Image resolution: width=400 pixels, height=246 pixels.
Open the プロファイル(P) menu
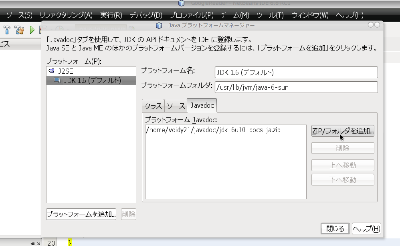coord(192,15)
